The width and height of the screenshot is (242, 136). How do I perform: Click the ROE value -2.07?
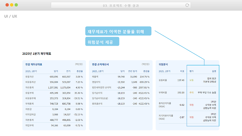click(181, 117)
